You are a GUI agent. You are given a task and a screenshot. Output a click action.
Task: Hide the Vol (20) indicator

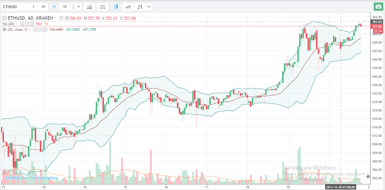23,24
